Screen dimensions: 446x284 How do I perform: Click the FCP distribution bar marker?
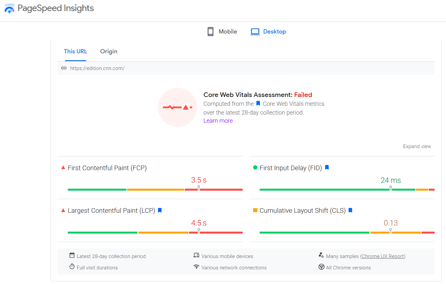[199, 188]
